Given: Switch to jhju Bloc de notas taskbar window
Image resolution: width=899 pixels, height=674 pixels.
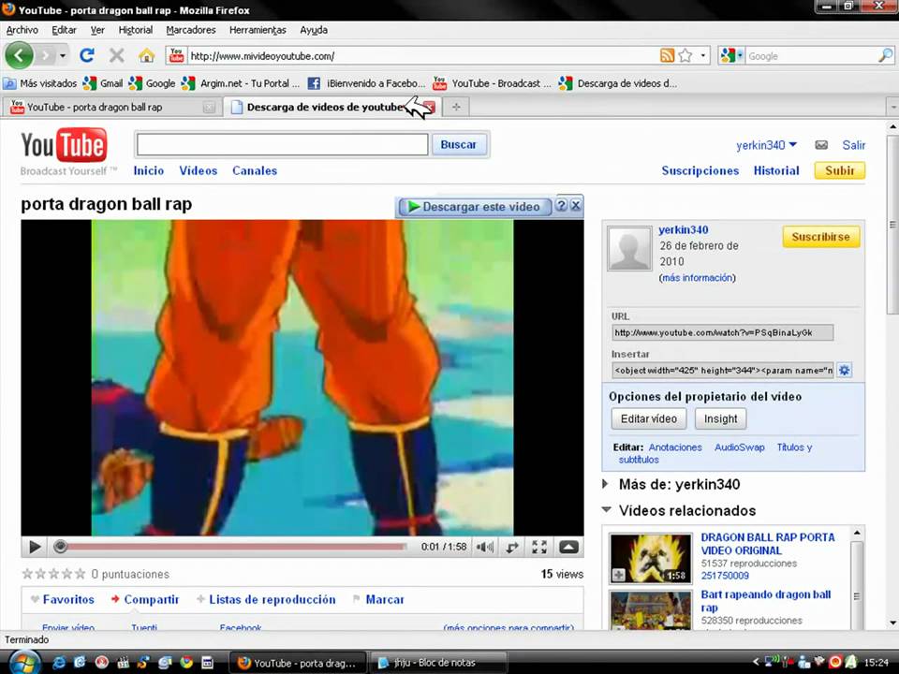Looking at the screenshot, I should (x=438, y=663).
